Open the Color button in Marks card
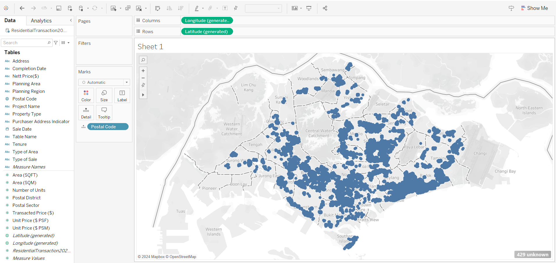 point(86,95)
